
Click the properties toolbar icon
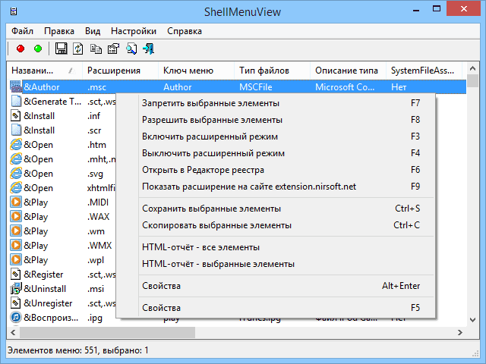tap(113, 49)
